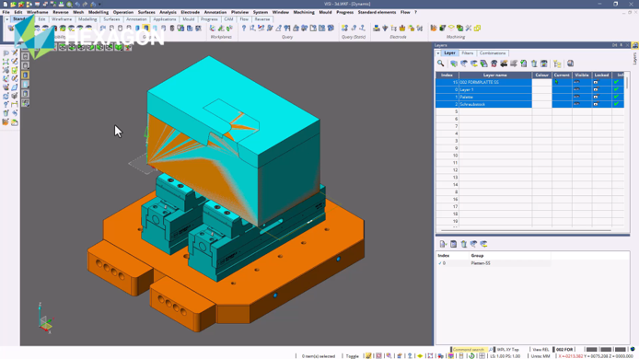Click the Print icon in quick access bar
This screenshot has width=639, height=359.
(61, 4)
